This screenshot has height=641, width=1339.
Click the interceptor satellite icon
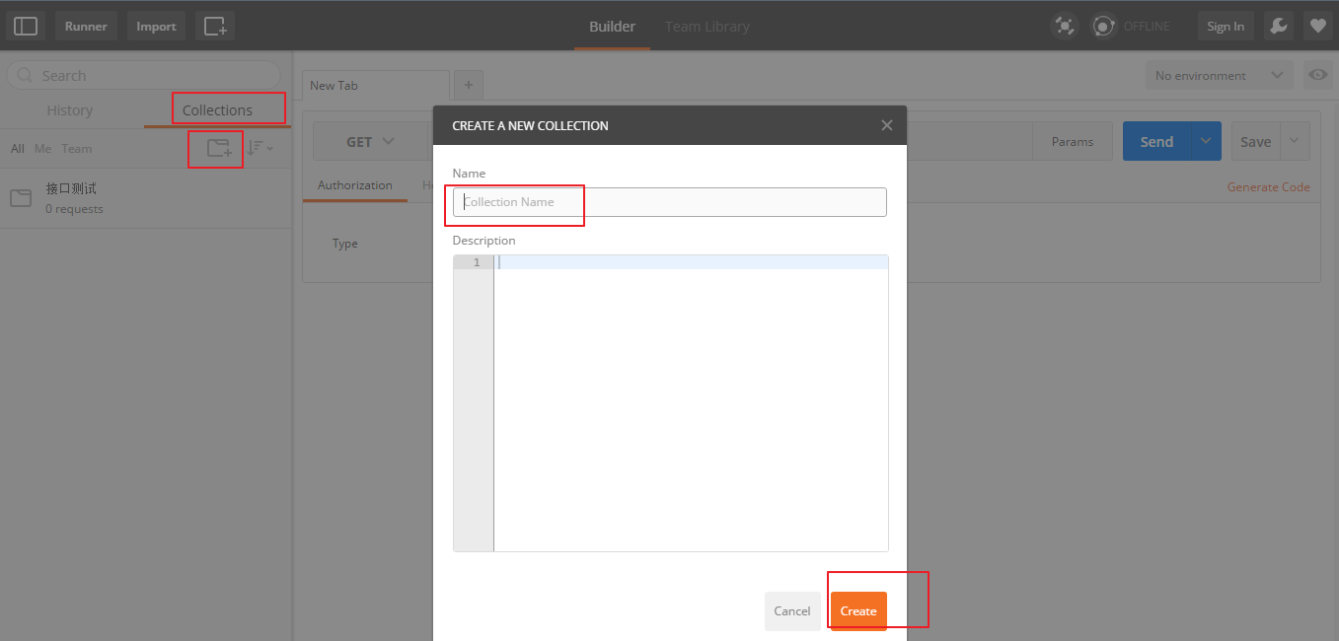coord(1065,27)
